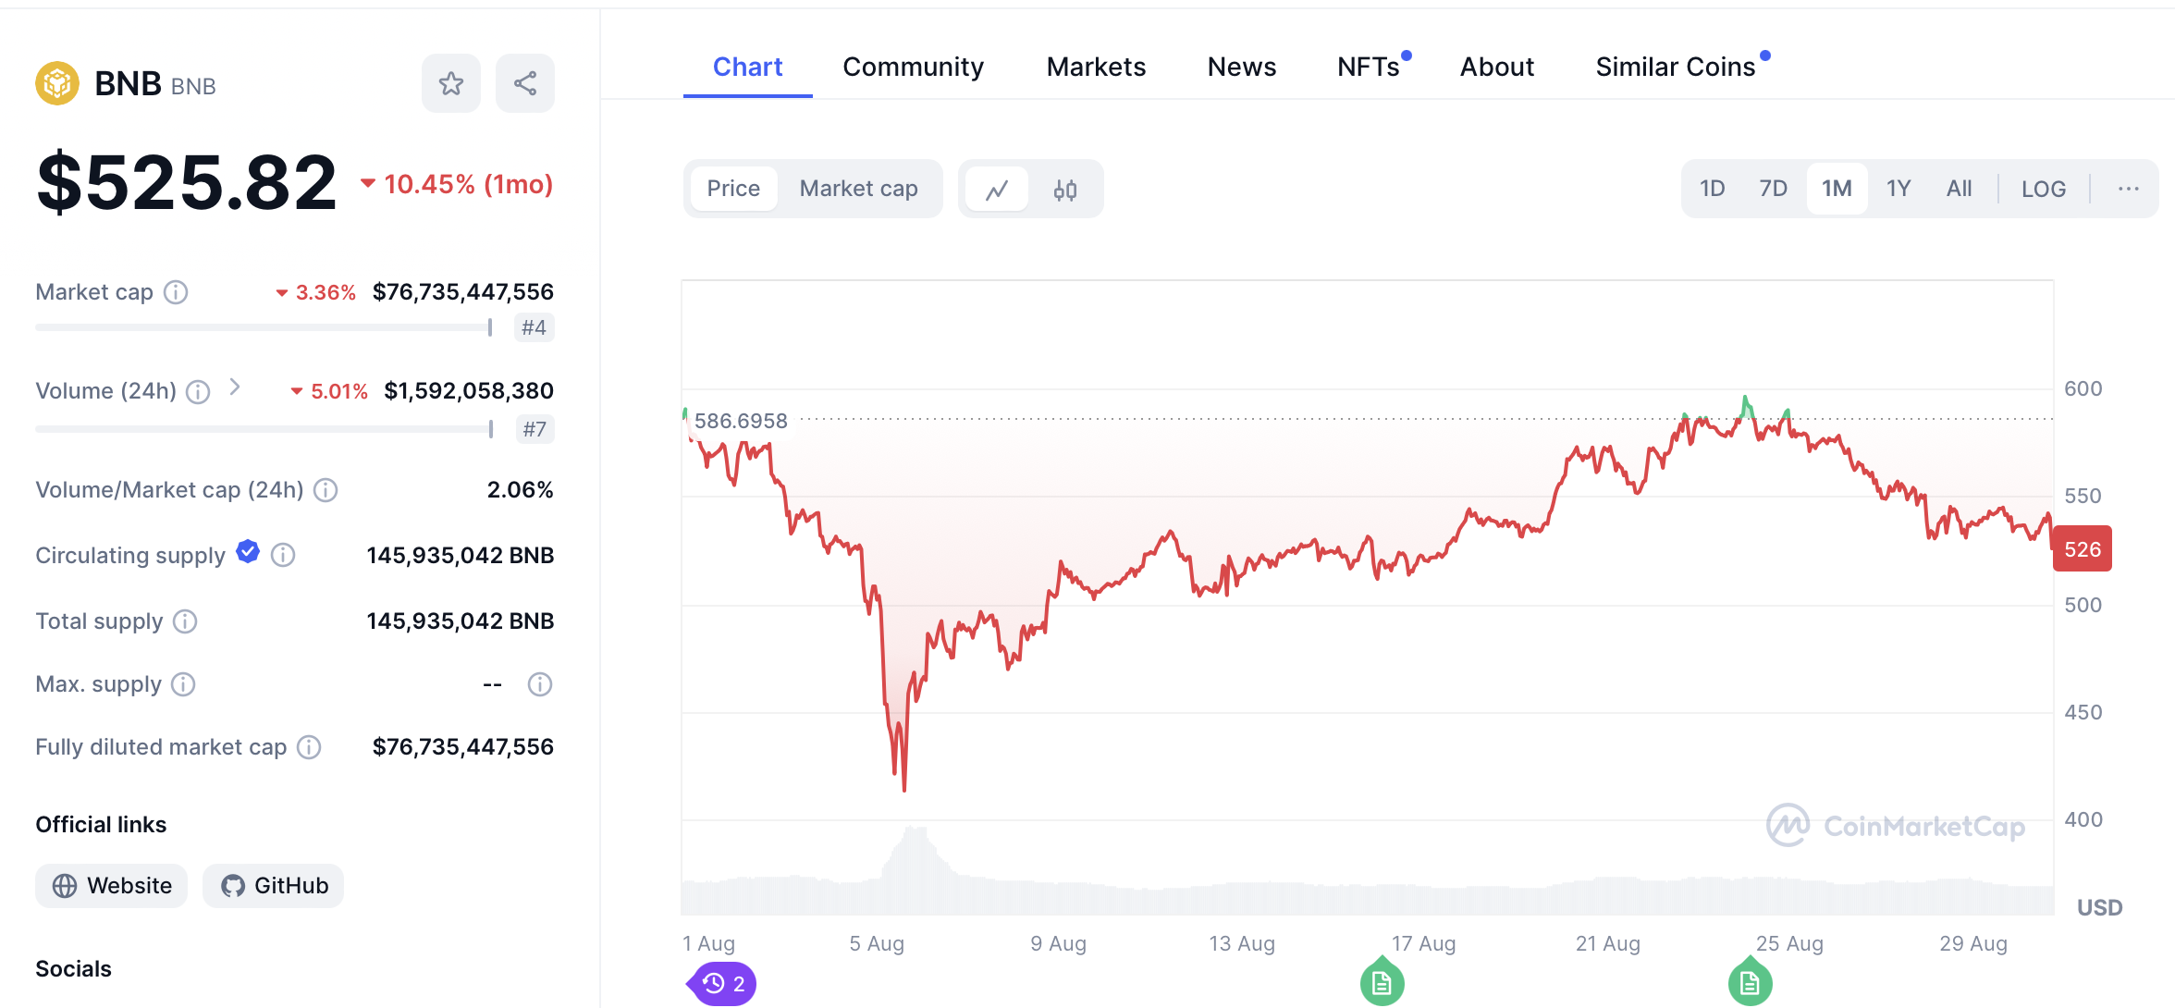Open the Markets tab
Viewport: 2175px width, 1008px height.
point(1096,67)
